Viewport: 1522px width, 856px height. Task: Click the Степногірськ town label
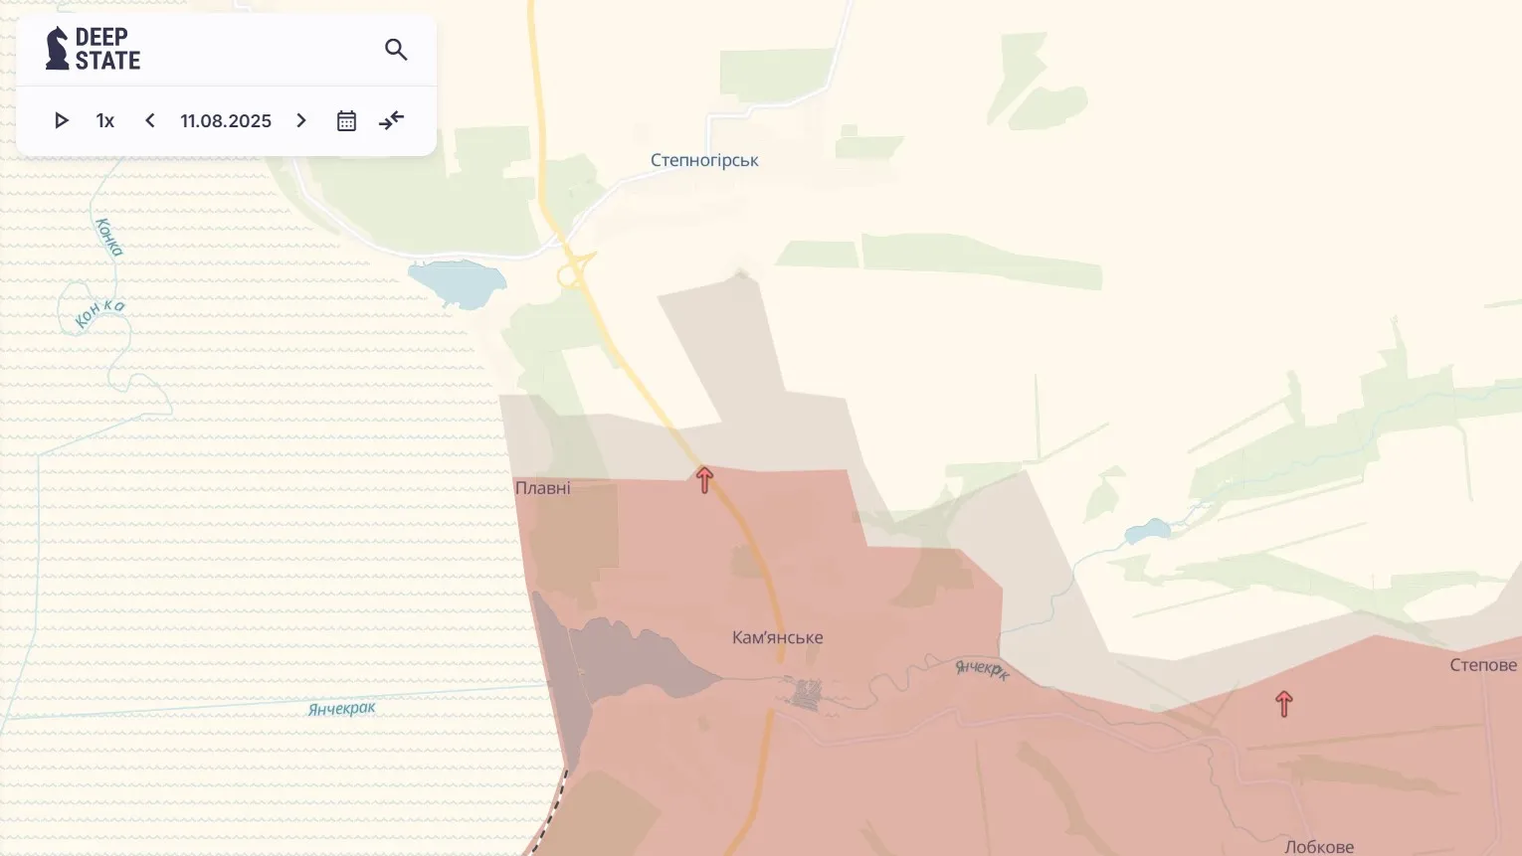(x=704, y=160)
